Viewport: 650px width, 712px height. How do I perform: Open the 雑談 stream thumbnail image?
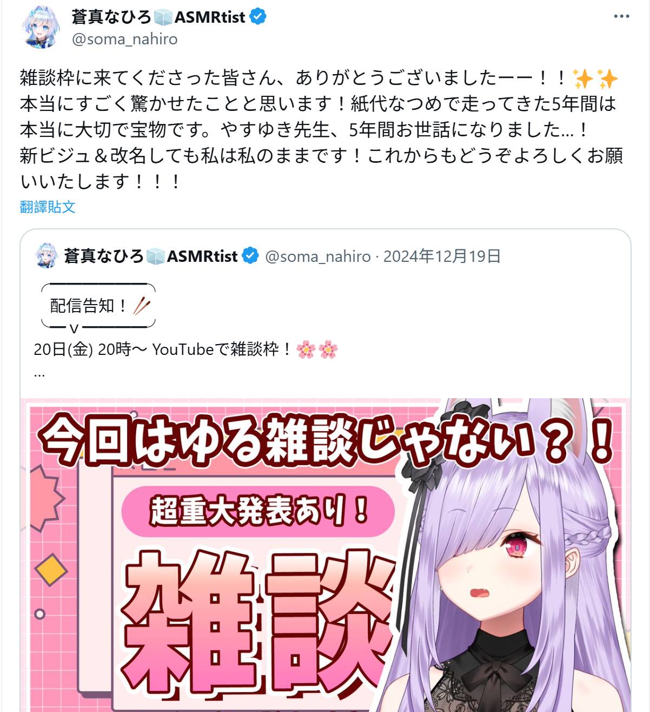[x=326, y=555]
